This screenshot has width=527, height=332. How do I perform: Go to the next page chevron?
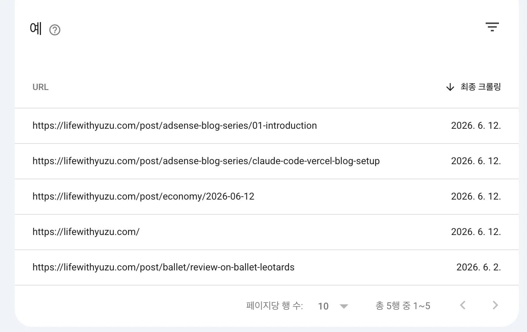pos(495,305)
